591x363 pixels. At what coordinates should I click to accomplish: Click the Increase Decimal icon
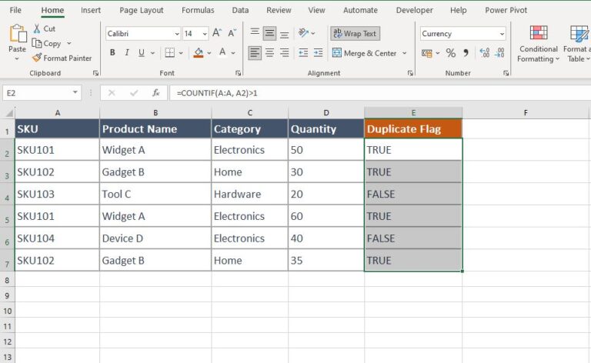click(484, 53)
